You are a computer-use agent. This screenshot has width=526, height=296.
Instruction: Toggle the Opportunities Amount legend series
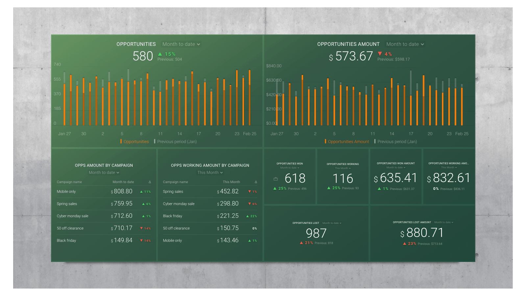click(347, 141)
